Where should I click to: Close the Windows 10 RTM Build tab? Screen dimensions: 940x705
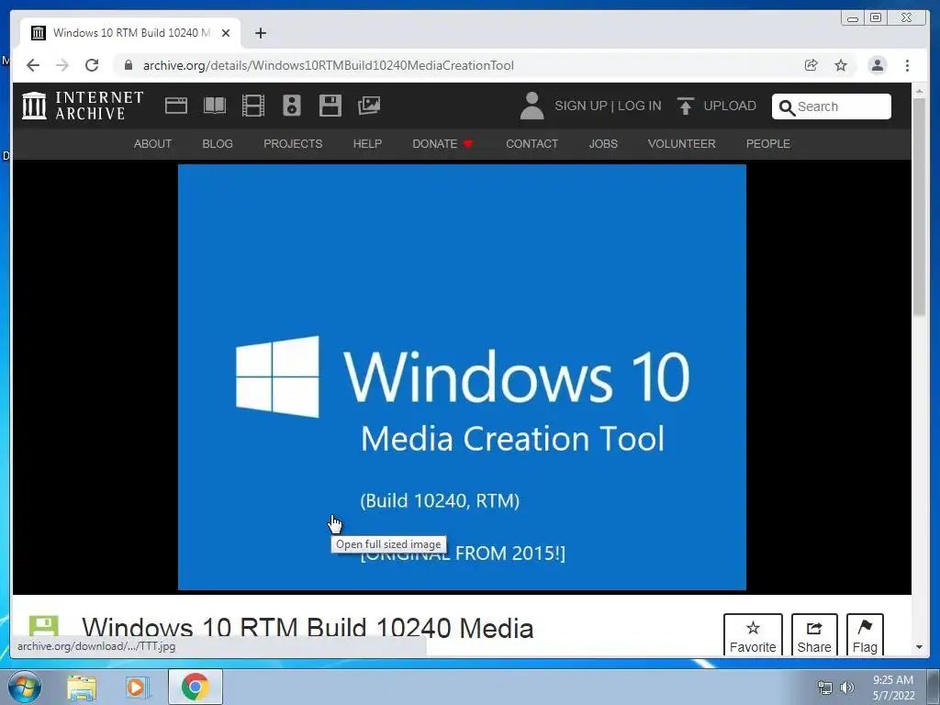click(x=226, y=33)
